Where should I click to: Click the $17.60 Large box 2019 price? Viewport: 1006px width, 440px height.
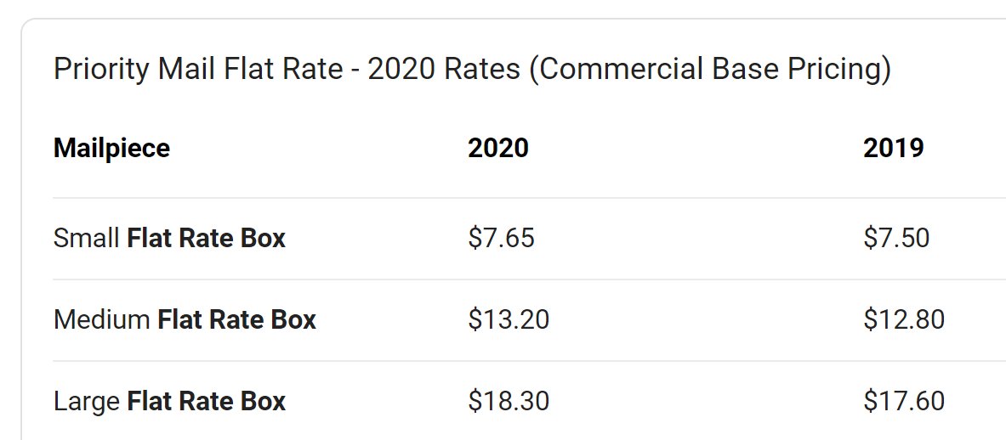tap(904, 402)
